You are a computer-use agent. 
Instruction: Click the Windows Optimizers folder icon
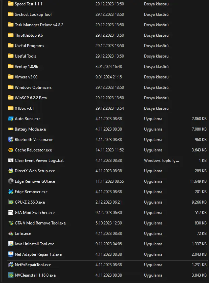coord(11,87)
